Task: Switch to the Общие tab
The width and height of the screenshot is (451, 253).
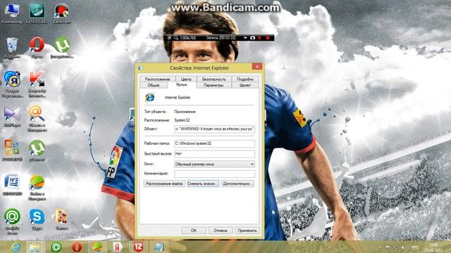Action: pyautogui.click(x=154, y=85)
